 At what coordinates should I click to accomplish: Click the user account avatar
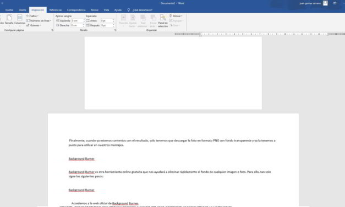tap(325, 3)
